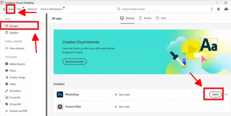Switch to the Desktop tab
Image resolution: width=231 pixels, height=116 pixels.
pyautogui.click(x=127, y=18)
